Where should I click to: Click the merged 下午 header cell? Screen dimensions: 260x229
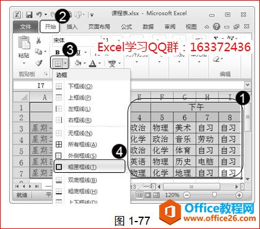(196, 107)
